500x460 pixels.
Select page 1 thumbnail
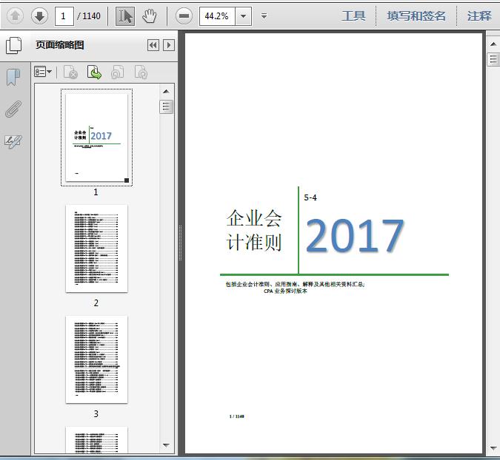tap(96, 138)
